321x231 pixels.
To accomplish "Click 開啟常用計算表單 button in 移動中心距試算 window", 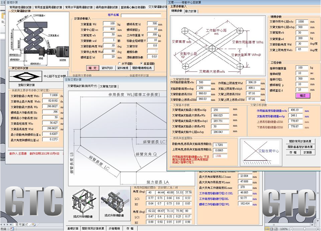I will (300, 141).
